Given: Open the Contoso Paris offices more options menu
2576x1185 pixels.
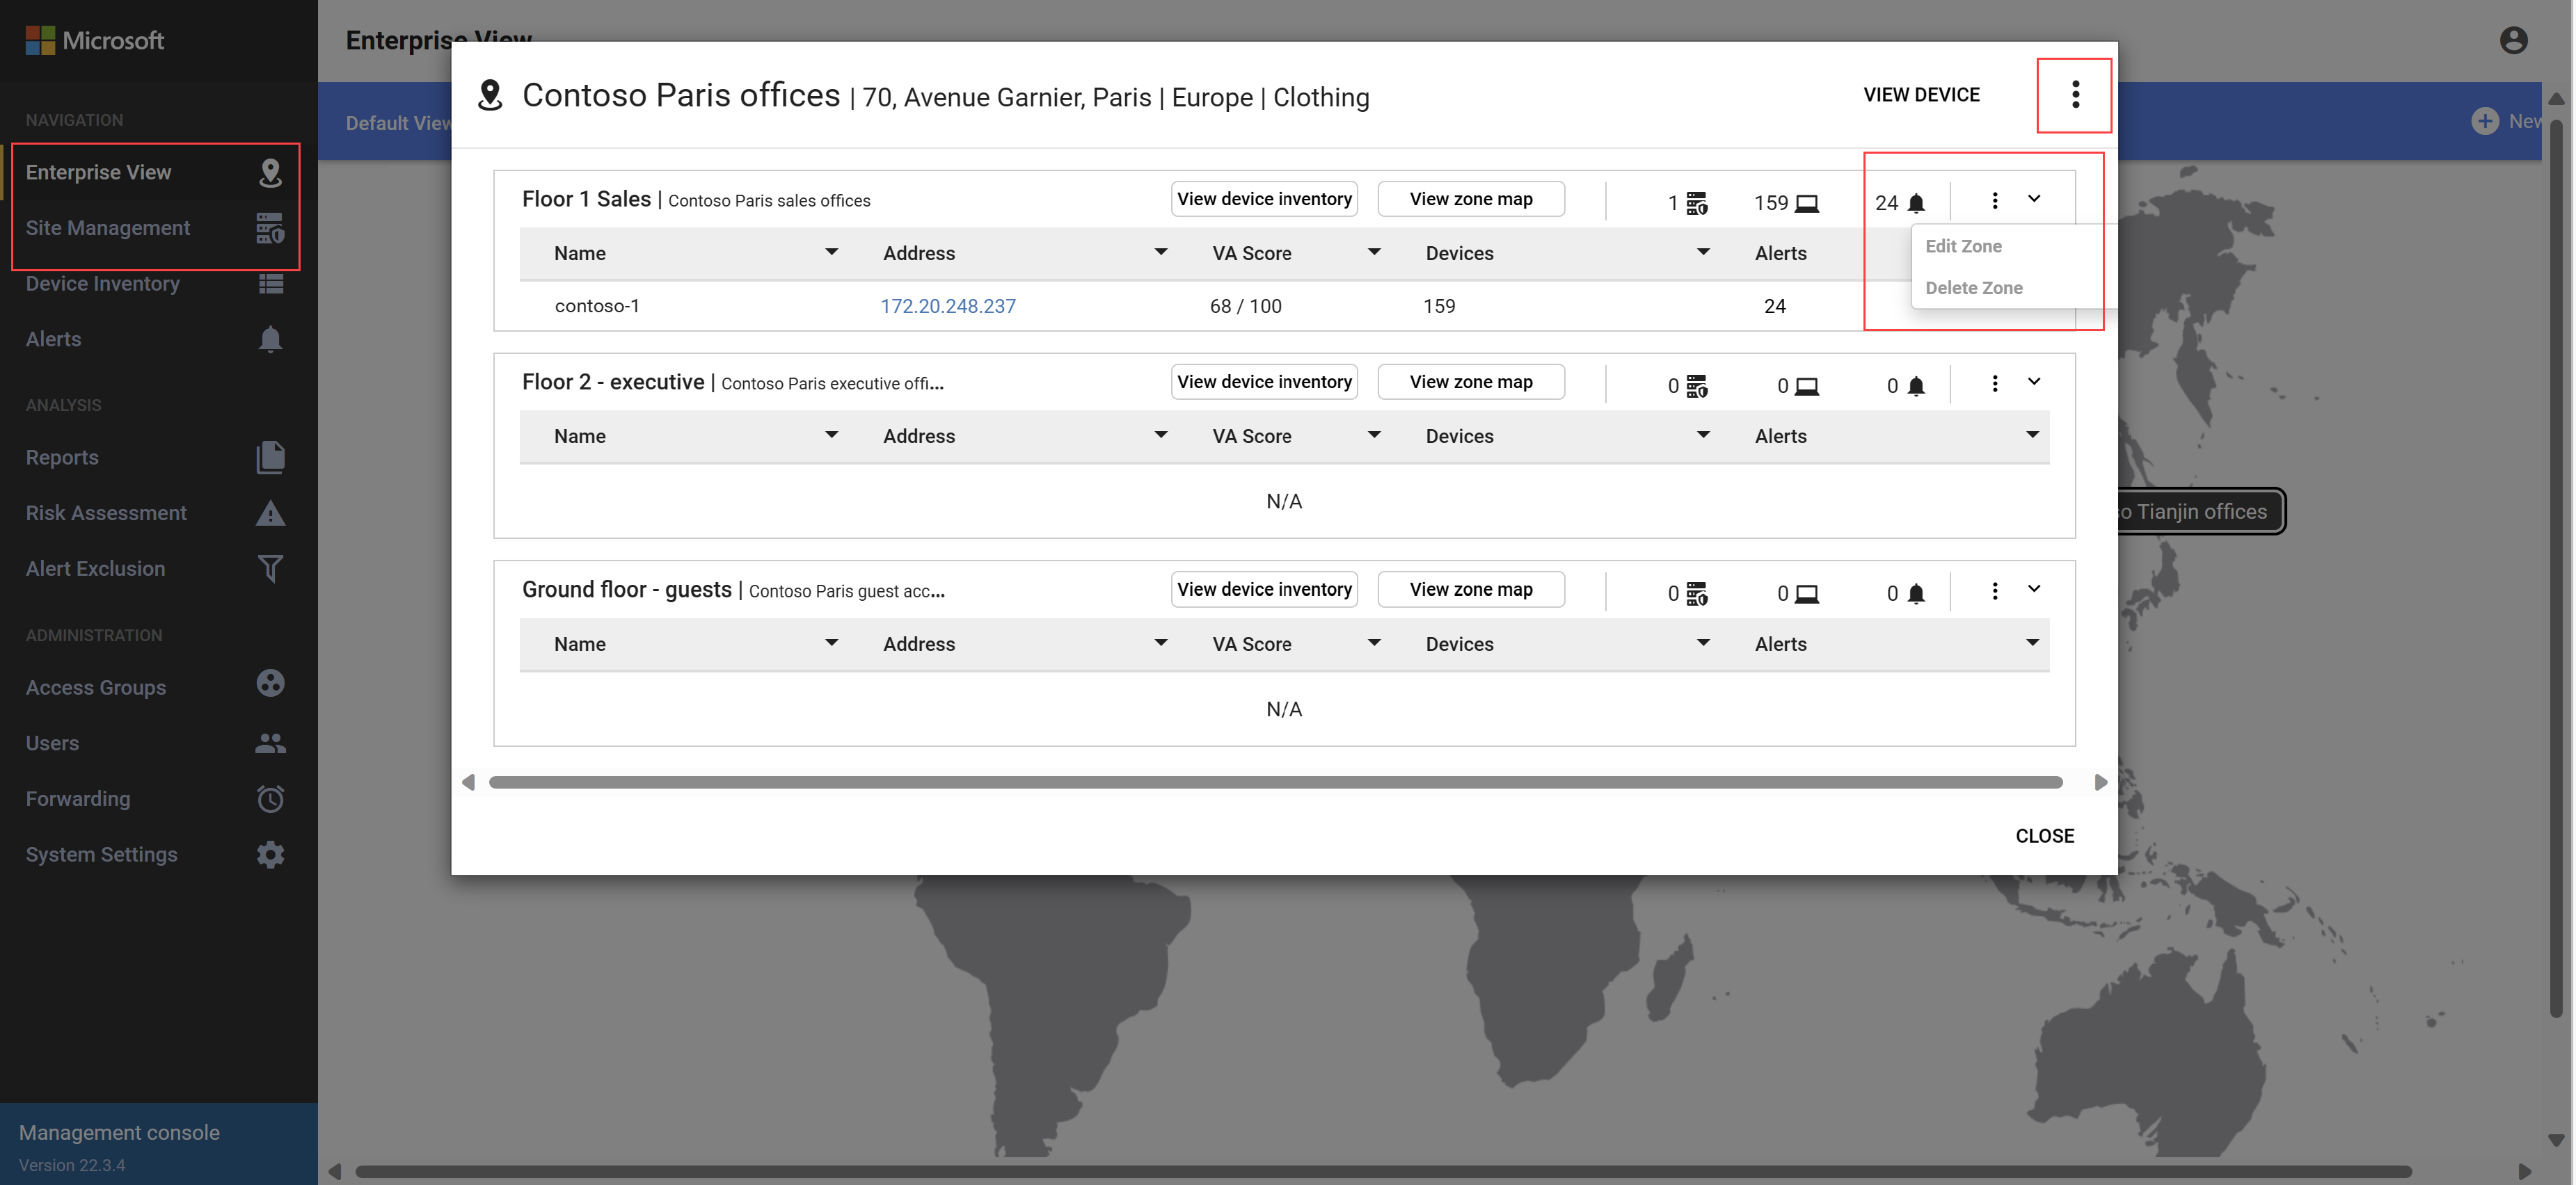Looking at the screenshot, I should (x=2075, y=95).
